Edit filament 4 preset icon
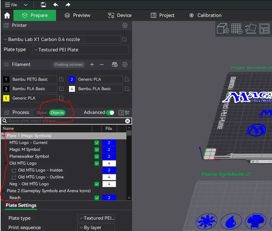This screenshot has height=231, width=272. pyautogui.click(x=127, y=89)
